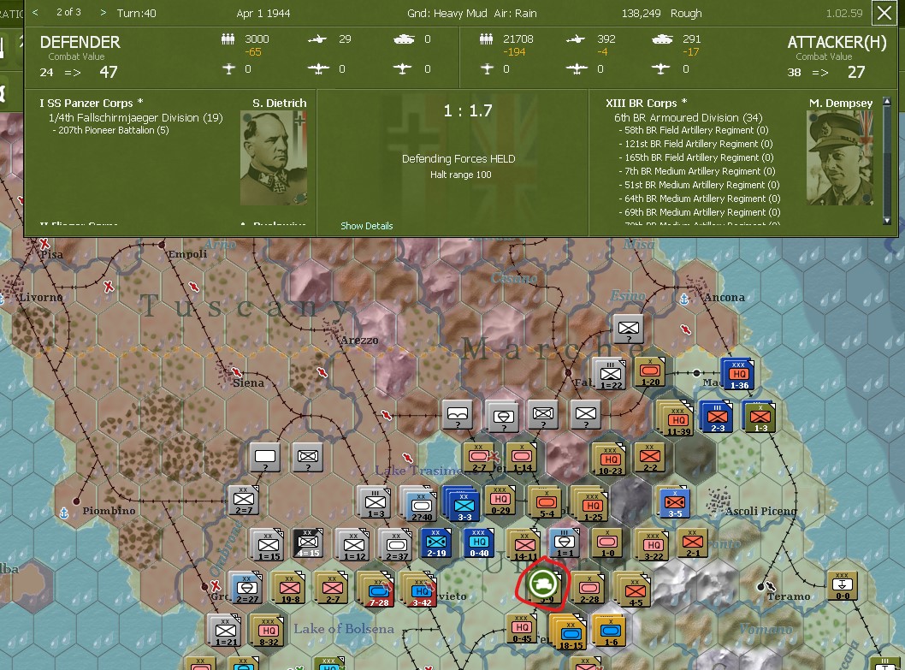
Task: Select the blue HQ 0-40 counter
Action: (x=479, y=543)
